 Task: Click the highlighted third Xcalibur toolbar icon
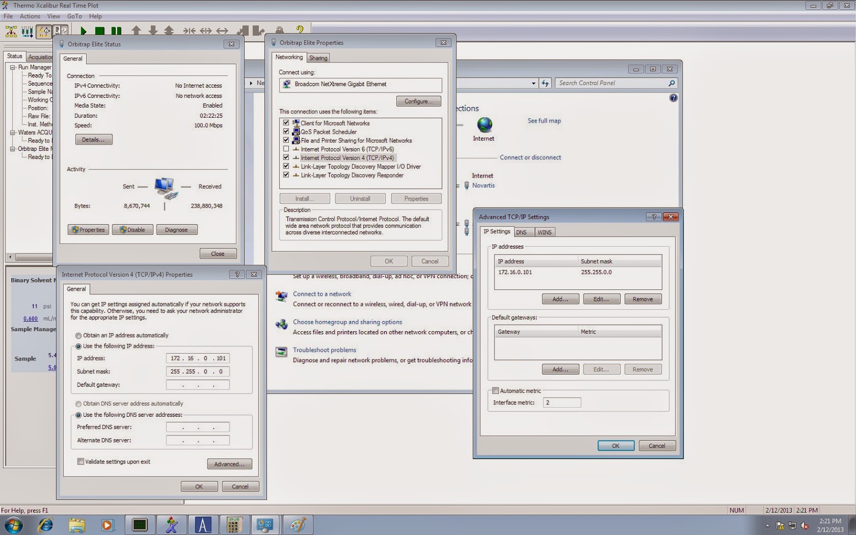[44, 31]
